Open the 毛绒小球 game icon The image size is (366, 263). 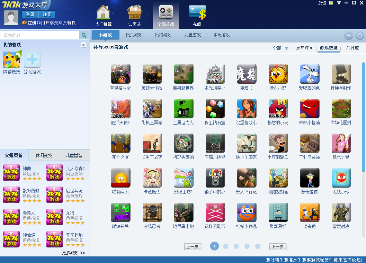pyautogui.click(x=341, y=178)
